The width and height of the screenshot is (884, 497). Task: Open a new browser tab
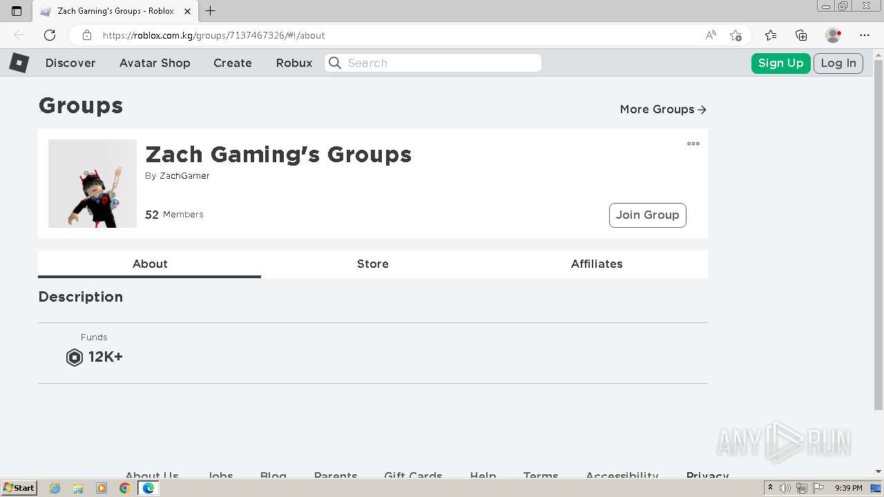click(x=211, y=11)
